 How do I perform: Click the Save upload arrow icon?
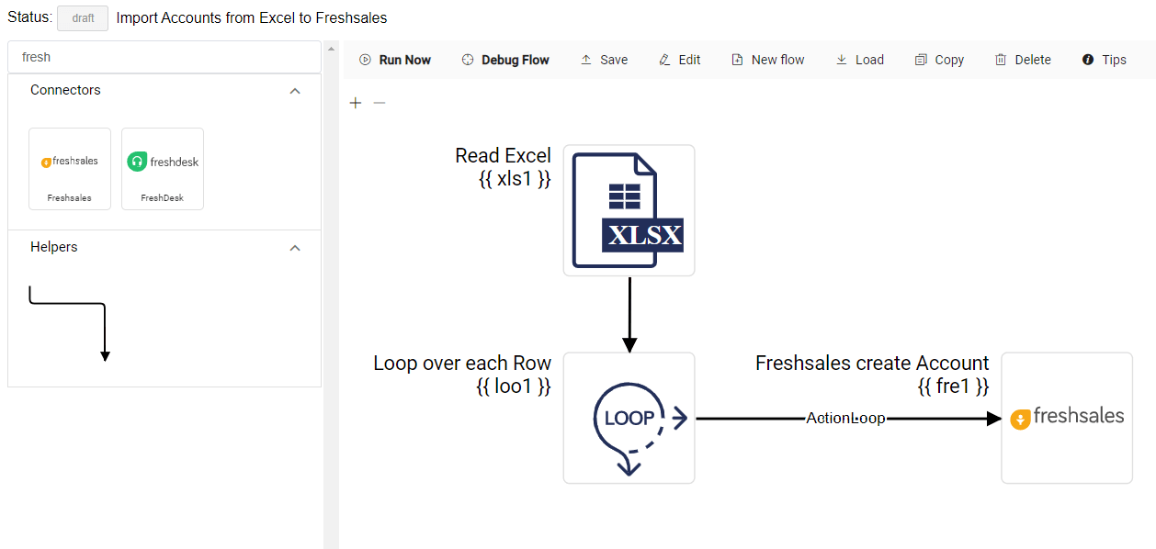(x=585, y=60)
